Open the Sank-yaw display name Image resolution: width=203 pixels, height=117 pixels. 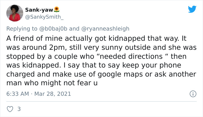[x=39, y=10]
